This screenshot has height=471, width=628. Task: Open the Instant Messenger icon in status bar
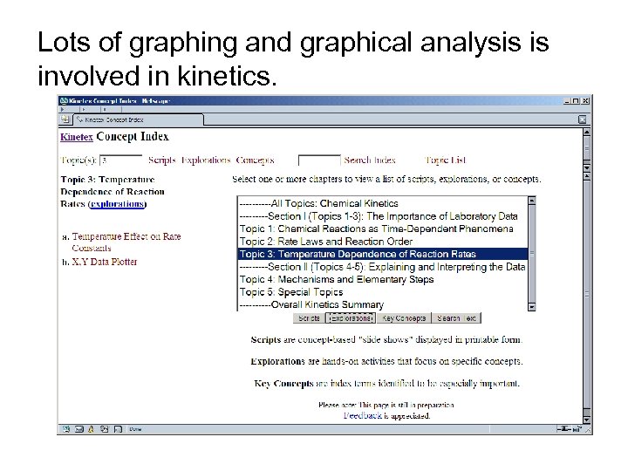92,429
